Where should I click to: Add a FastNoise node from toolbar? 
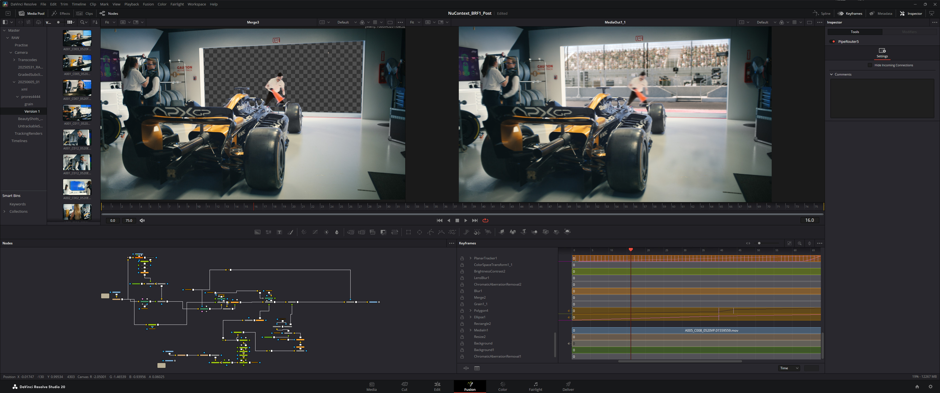point(268,232)
